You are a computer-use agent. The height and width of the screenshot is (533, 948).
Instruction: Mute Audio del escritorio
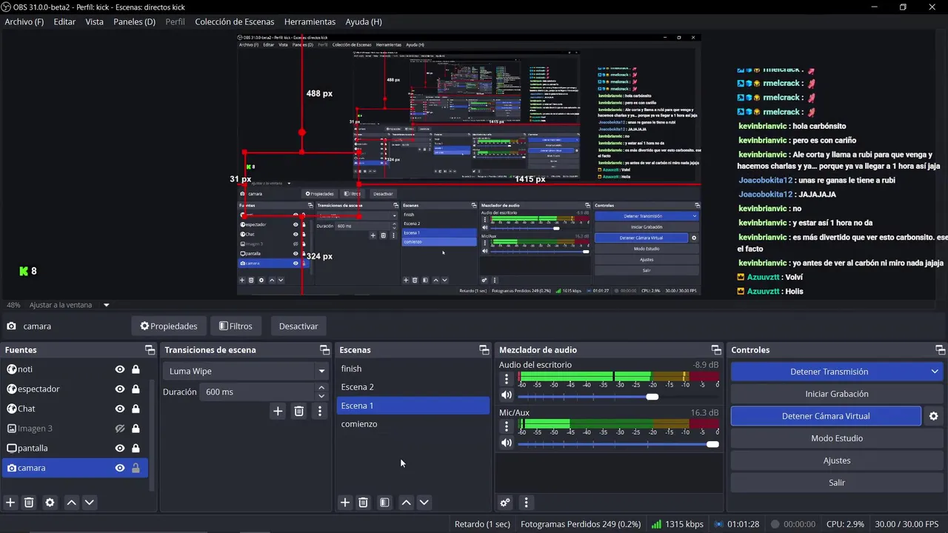pyautogui.click(x=507, y=397)
